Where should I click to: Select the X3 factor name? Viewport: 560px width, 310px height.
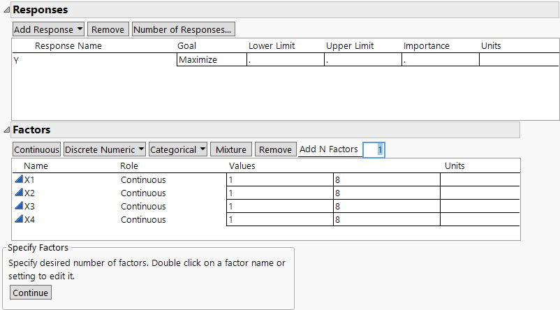29,207
